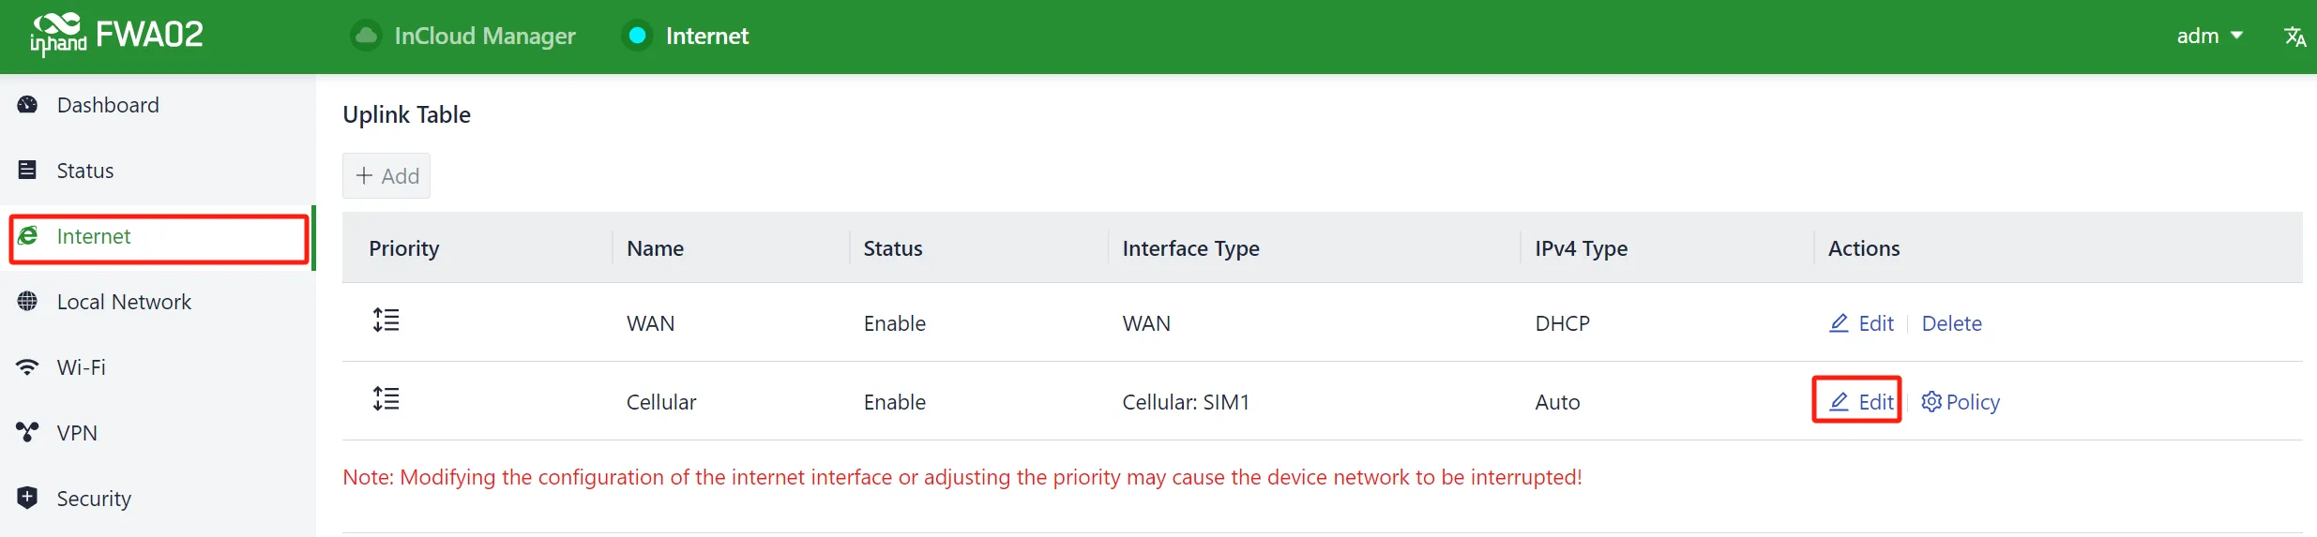Image resolution: width=2317 pixels, height=537 pixels.
Task: Click the Local Network globe icon
Action: pos(27,301)
